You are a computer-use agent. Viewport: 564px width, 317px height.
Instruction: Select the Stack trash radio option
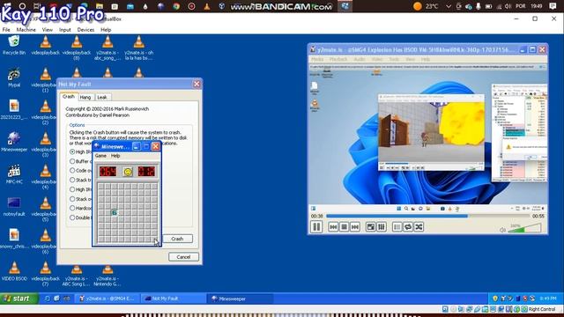[x=72, y=180]
